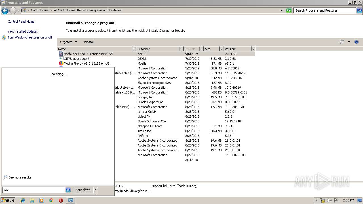The width and height of the screenshot is (363, 204).
Task: Open the Control Panel Home link
Action: point(21,22)
